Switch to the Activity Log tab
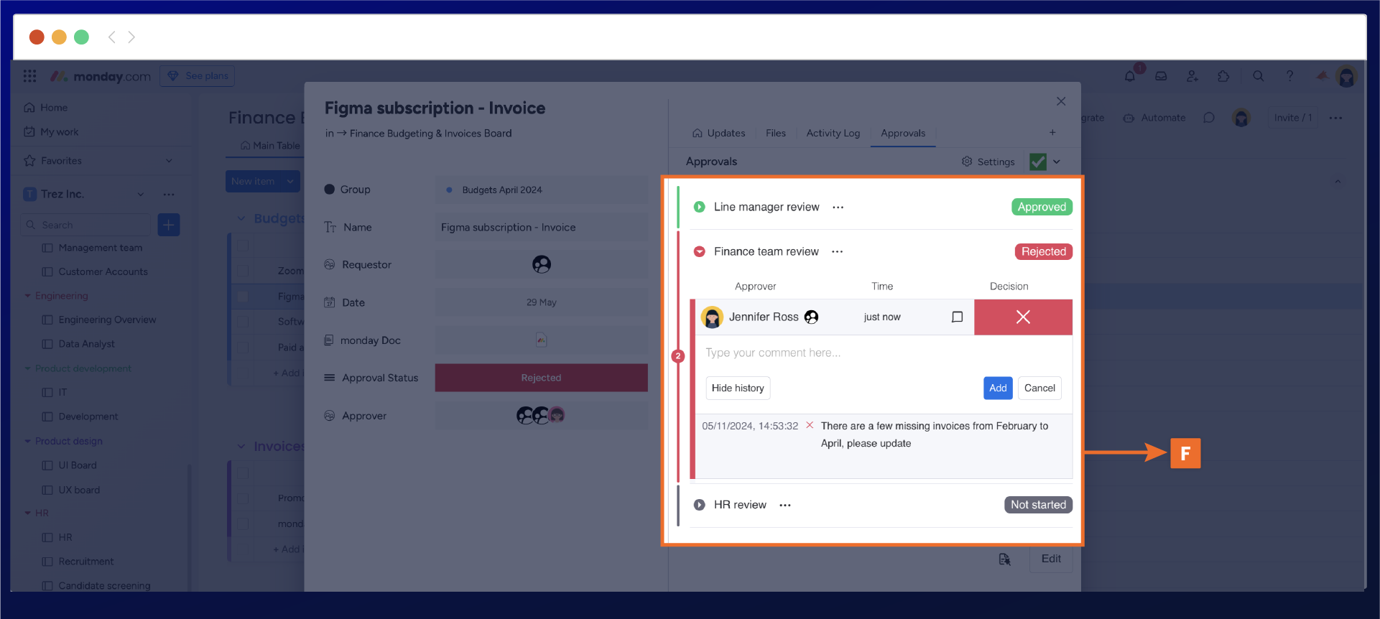 (x=833, y=133)
